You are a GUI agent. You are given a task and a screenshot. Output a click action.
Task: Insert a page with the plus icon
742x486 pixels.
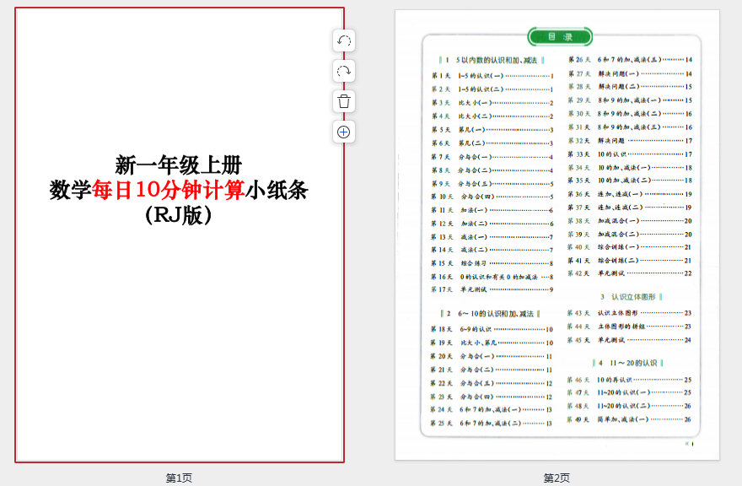pyautogui.click(x=344, y=132)
